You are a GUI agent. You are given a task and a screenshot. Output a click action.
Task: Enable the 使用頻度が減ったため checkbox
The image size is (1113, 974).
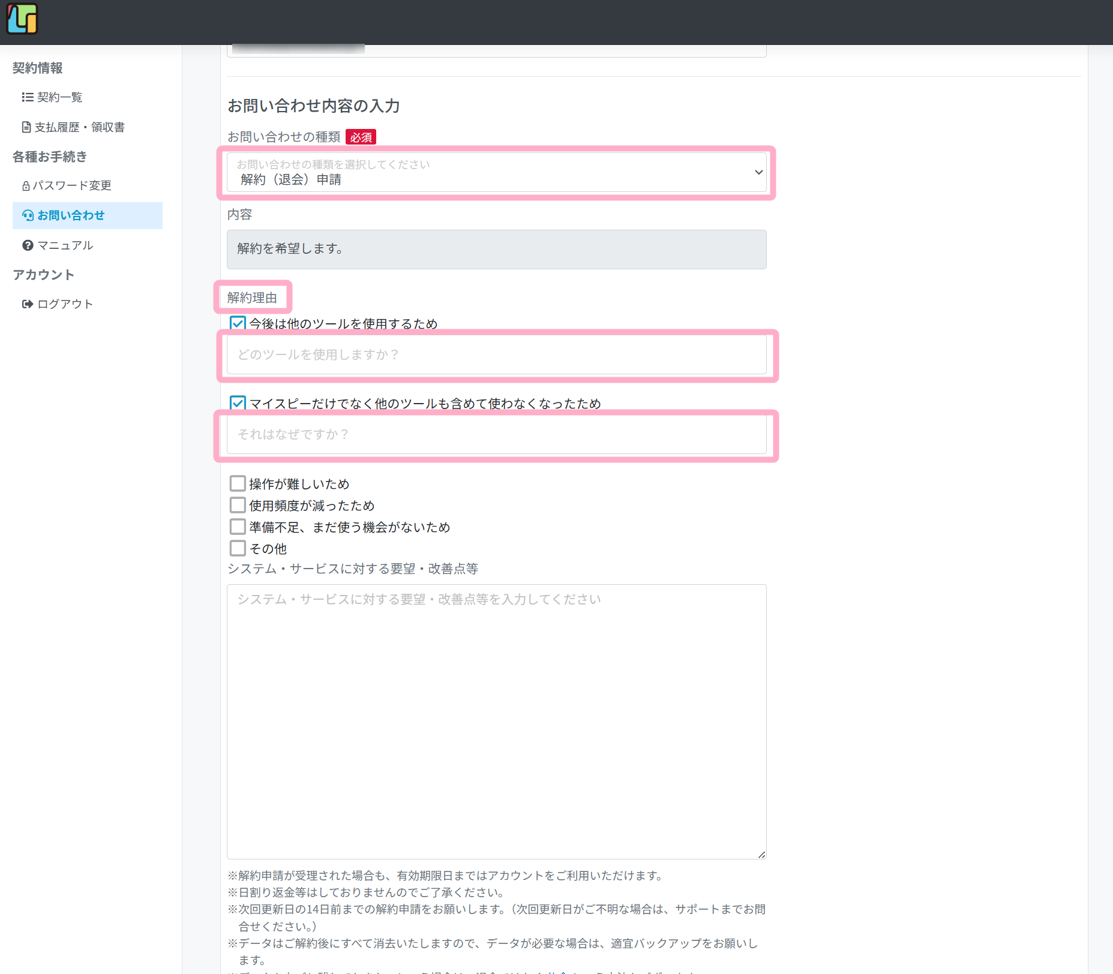[x=238, y=505]
